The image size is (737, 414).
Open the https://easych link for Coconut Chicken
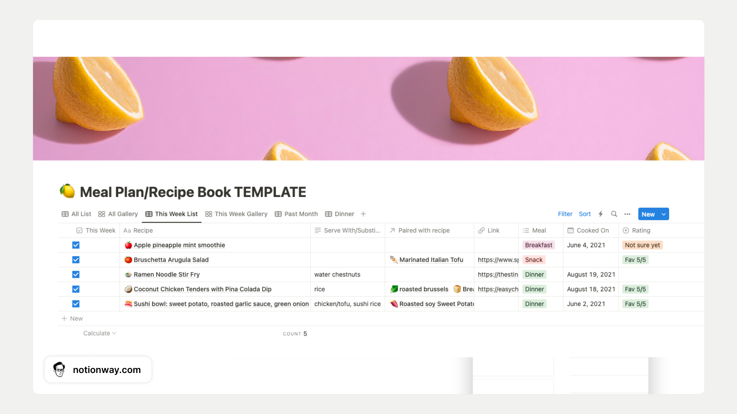click(x=498, y=289)
